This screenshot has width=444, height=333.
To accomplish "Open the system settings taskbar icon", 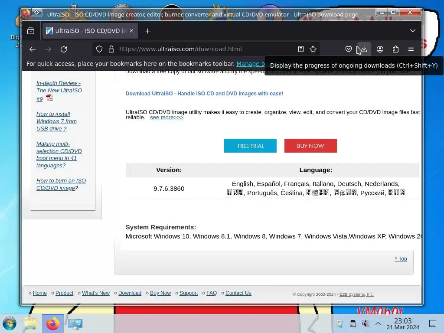I will tap(75, 323).
